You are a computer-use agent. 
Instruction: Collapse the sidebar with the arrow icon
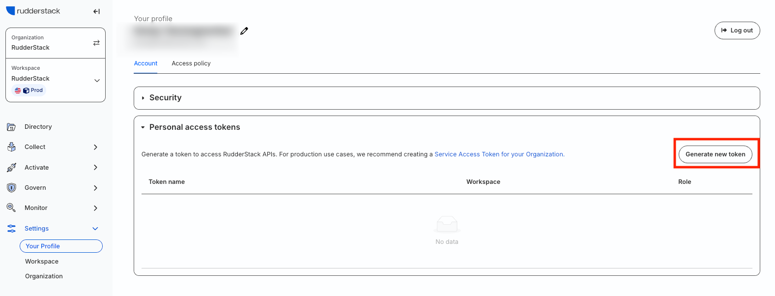pyautogui.click(x=96, y=11)
